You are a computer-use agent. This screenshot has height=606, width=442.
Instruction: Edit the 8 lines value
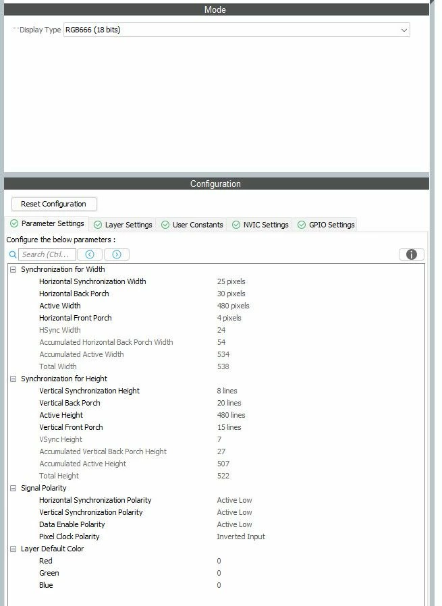tap(227, 391)
